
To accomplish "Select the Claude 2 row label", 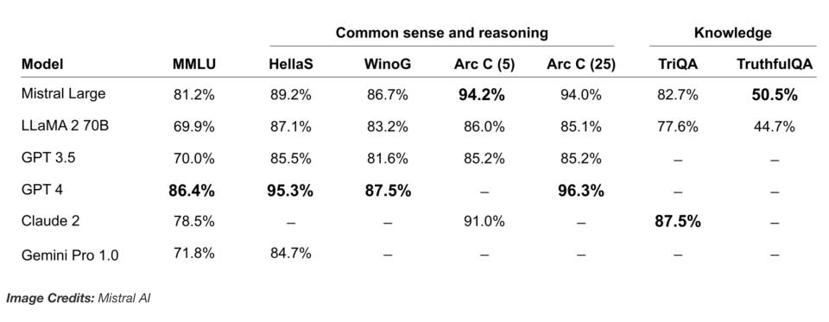I will [x=51, y=220].
